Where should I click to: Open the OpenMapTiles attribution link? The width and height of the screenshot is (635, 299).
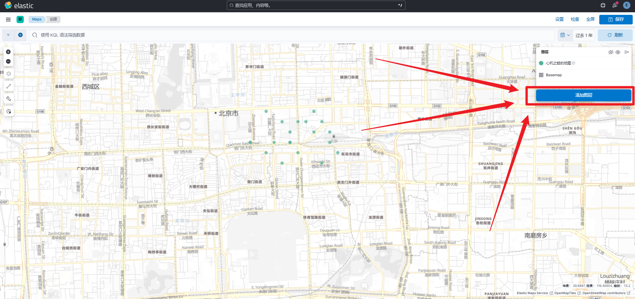pos(568,293)
